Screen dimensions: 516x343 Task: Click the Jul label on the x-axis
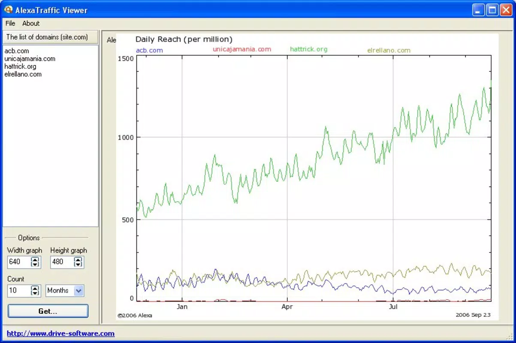pyautogui.click(x=393, y=307)
